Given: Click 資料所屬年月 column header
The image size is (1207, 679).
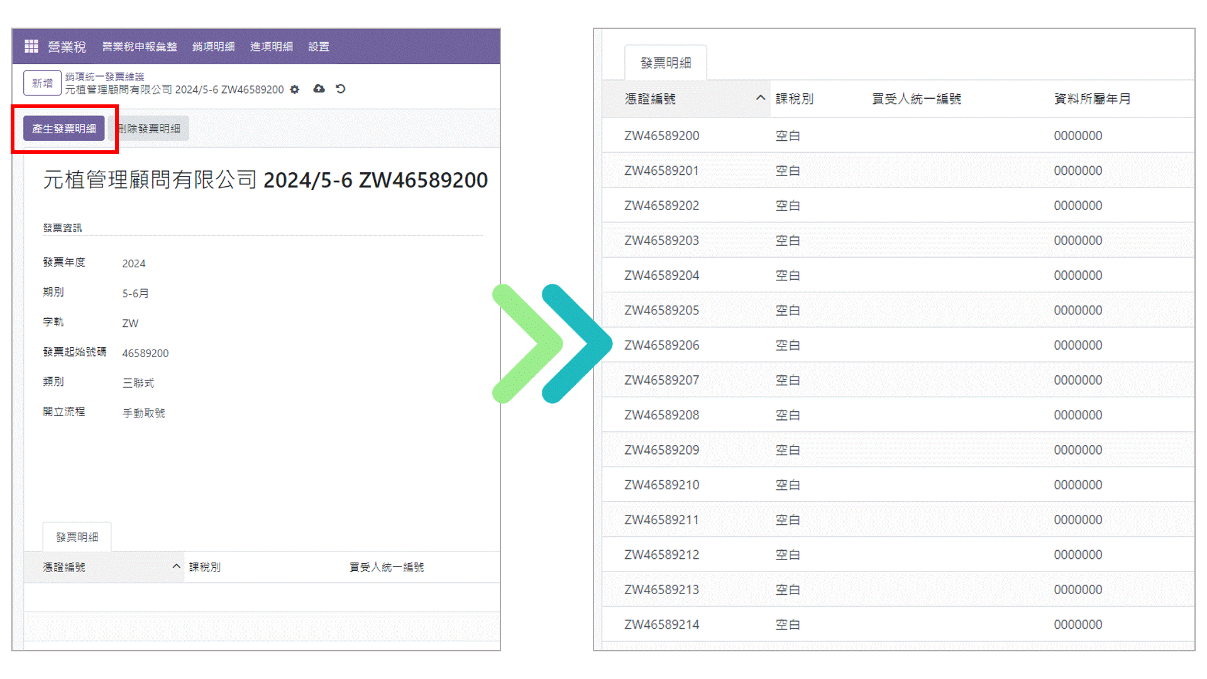Looking at the screenshot, I should [1093, 99].
